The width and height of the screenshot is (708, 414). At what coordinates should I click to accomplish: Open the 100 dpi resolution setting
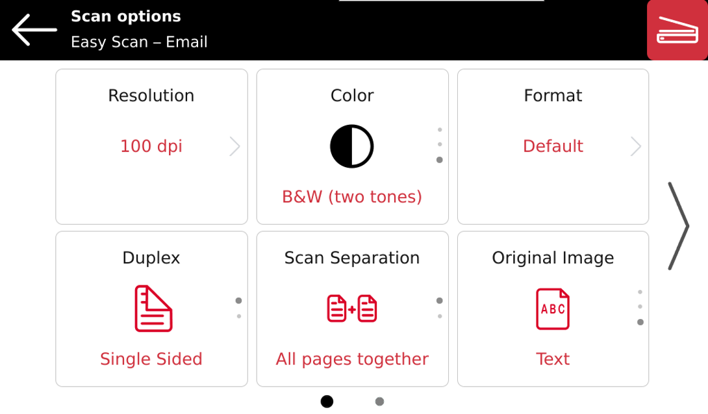click(x=151, y=146)
